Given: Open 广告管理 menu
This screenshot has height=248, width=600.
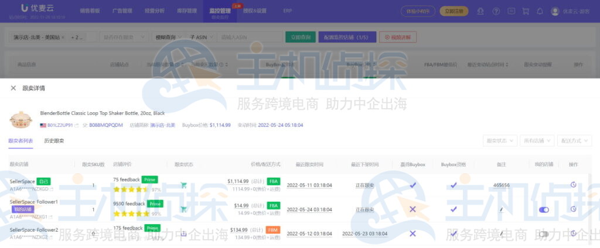Looking at the screenshot, I should 122,11.
